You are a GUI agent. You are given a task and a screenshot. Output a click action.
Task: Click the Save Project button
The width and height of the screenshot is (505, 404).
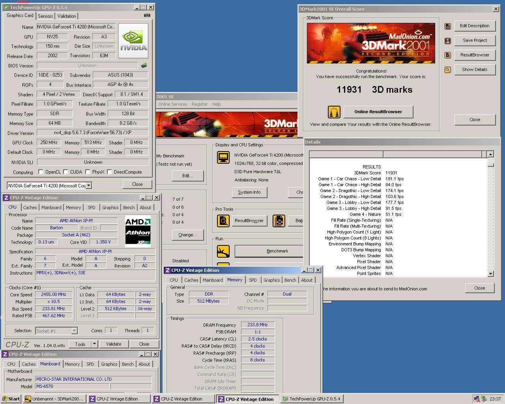[x=475, y=40]
